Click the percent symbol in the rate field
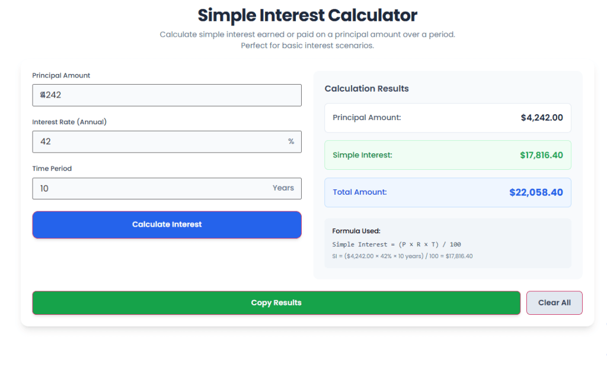 click(x=290, y=141)
